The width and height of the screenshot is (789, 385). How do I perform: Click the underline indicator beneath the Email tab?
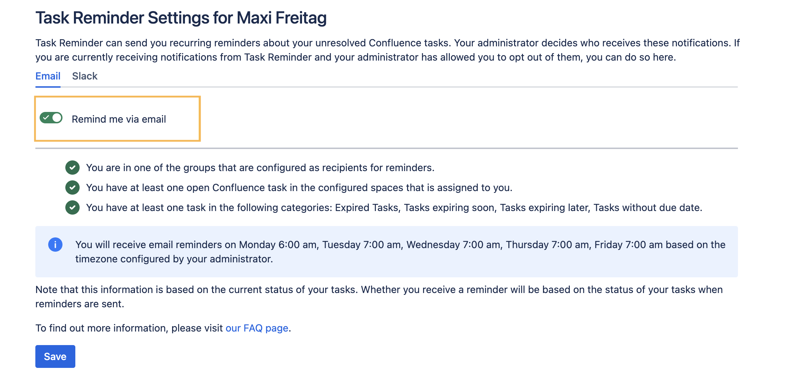click(x=47, y=86)
